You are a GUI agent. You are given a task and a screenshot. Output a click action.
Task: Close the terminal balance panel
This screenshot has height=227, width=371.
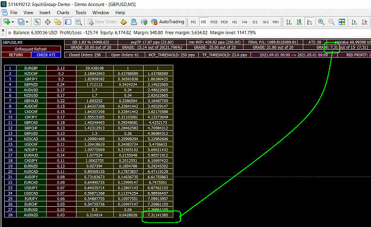[3, 30]
